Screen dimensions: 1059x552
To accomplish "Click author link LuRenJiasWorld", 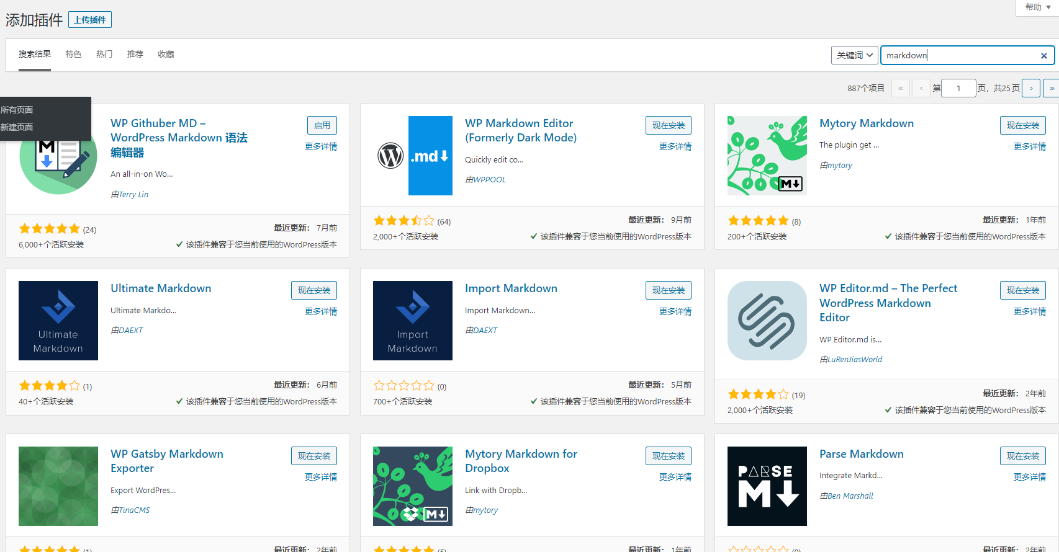I will click(854, 360).
